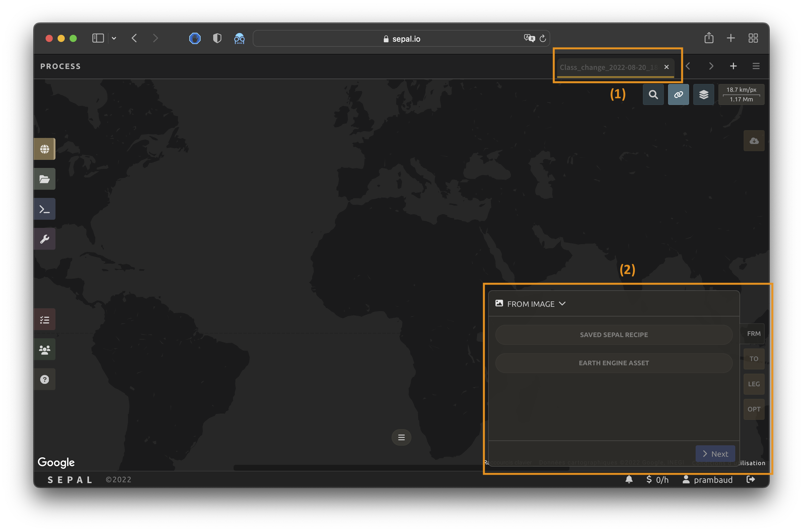Open the recipe tabs hamburger menu
This screenshot has height=532, width=803.
756,66
